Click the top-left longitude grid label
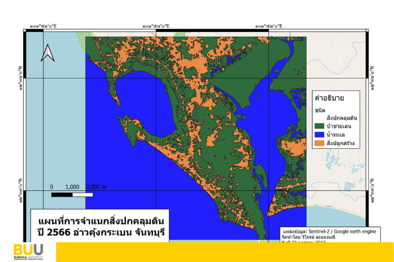This screenshot has width=394, height=262. pyautogui.click(x=43, y=26)
